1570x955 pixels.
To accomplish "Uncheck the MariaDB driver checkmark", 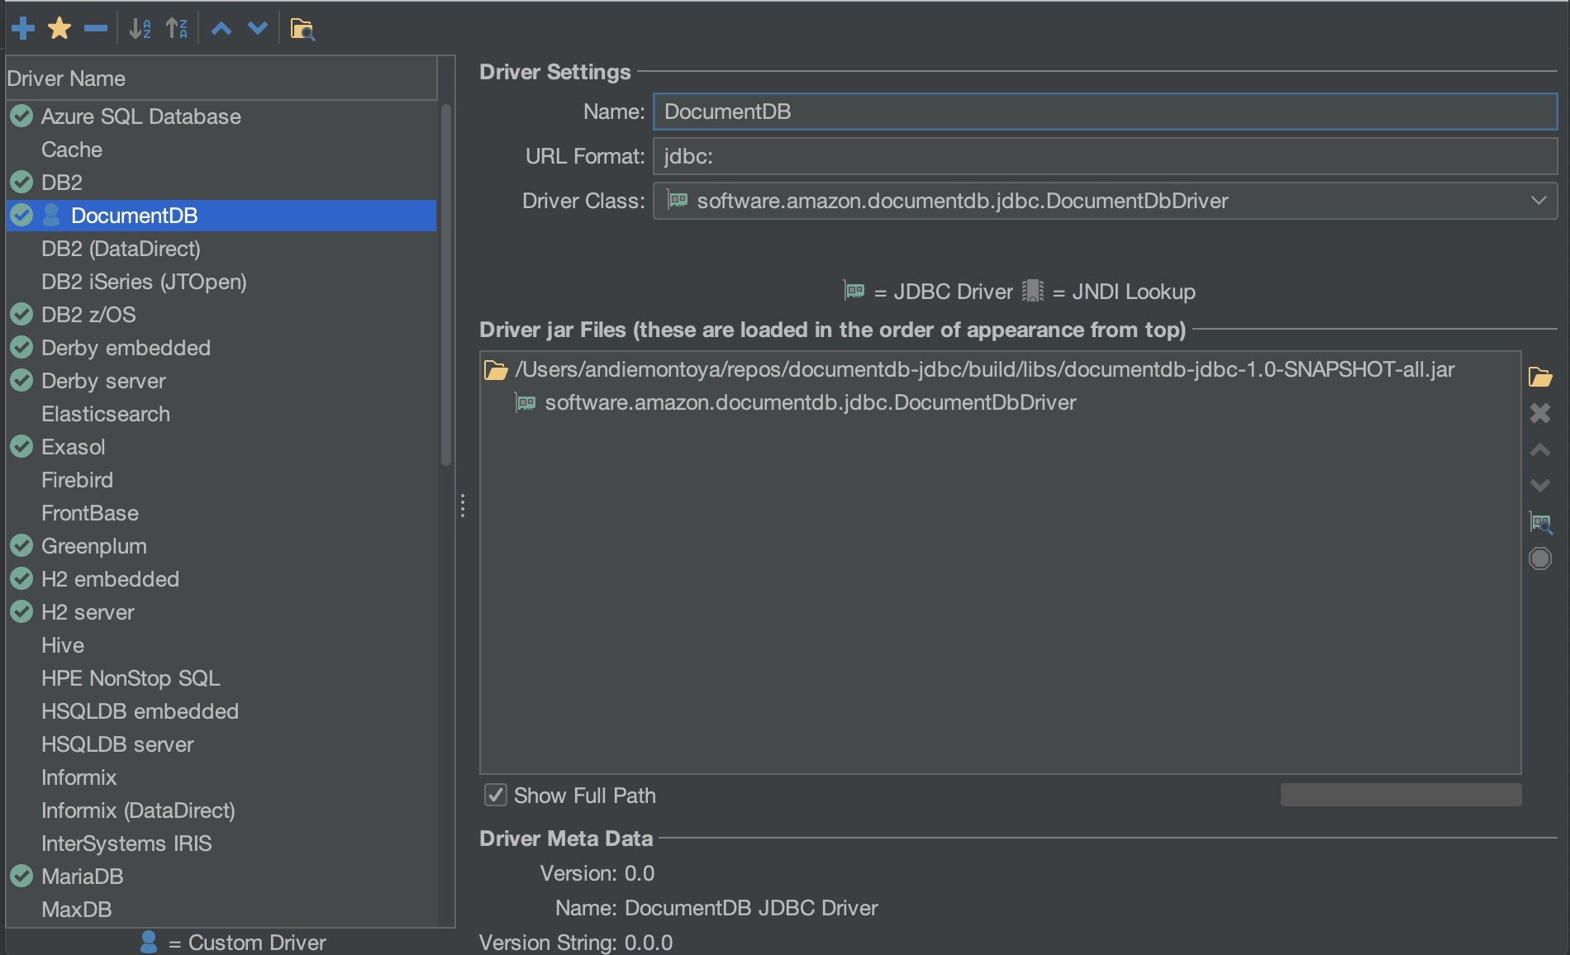I will [21, 877].
